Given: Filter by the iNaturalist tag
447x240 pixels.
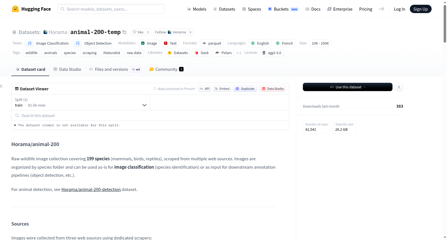Looking at the screenshot, I should coord(112,53).
